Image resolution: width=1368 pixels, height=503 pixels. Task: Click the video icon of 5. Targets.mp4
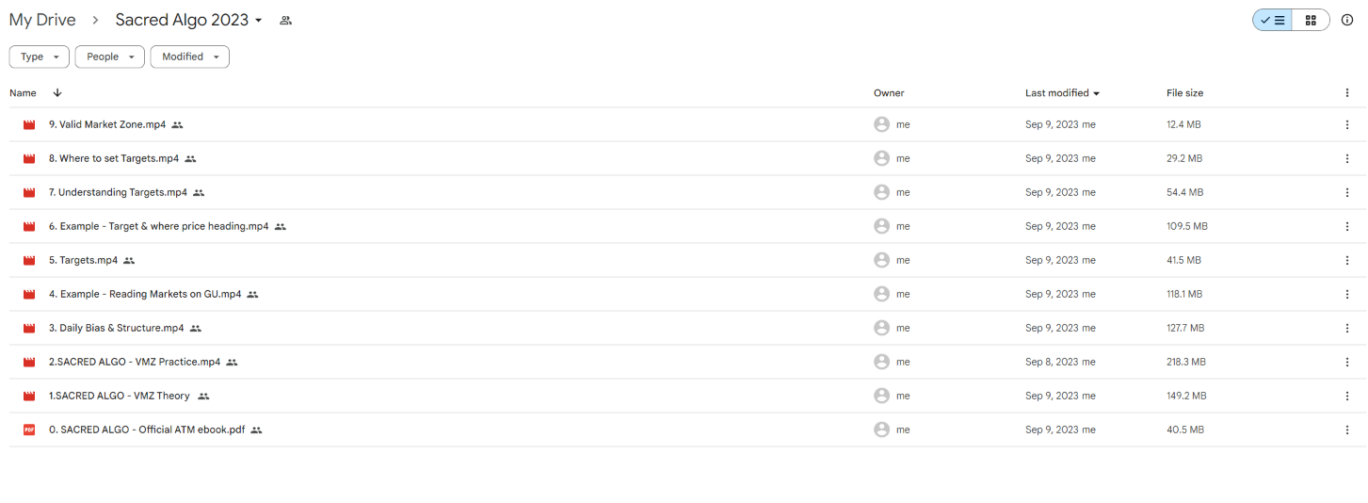pos(29,260)
